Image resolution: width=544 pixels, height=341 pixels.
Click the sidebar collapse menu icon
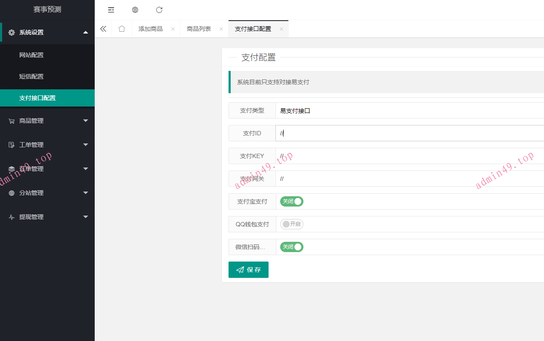pyautogui.click(x=111, y=10)
